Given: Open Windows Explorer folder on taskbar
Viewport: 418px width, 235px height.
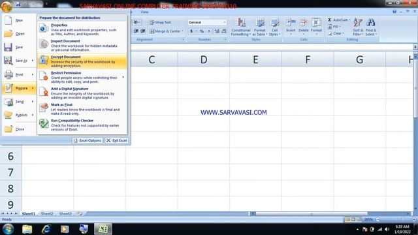Looking at the screenshot, I should coord(27,229).
